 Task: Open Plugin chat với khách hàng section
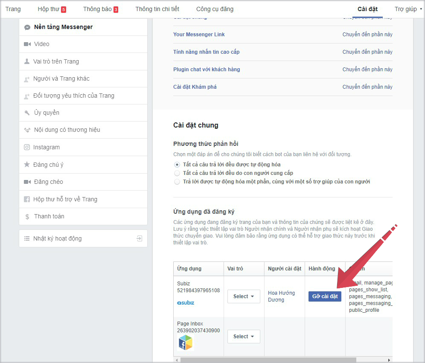(x=207, y=69)
